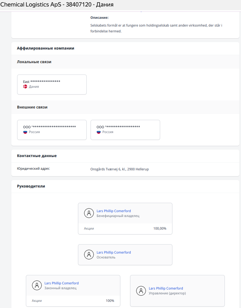Open Lars Phillip Comerford beneficial owner link
The image size is (241, 308).
coord(114,211)
